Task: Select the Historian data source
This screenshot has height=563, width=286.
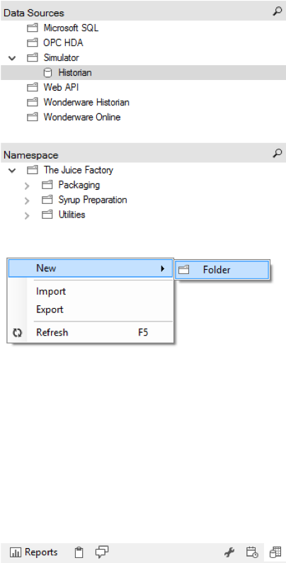Action: [75, 72]
